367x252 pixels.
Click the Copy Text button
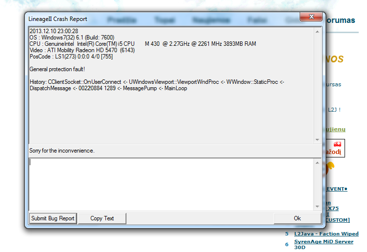[102, 218]
